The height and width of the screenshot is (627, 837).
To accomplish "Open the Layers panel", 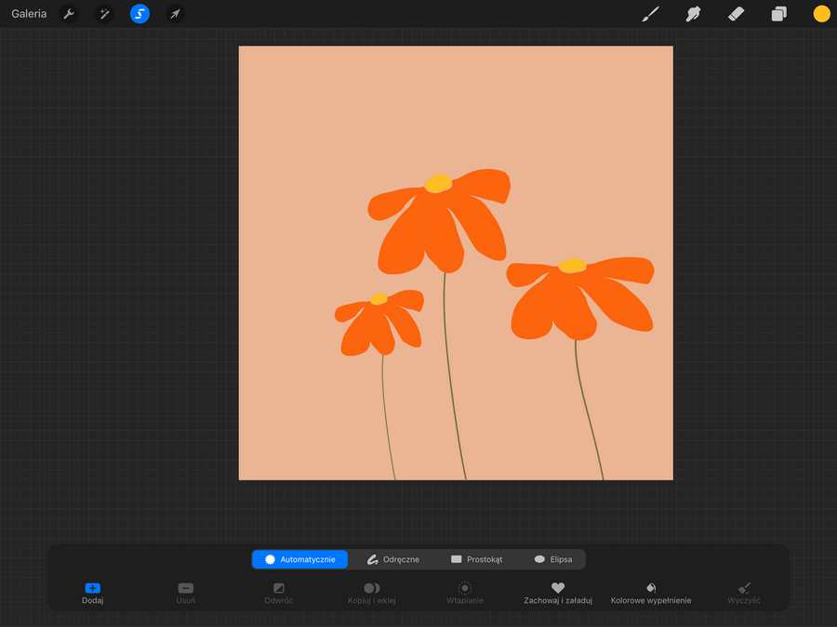I will coord(778,13).
